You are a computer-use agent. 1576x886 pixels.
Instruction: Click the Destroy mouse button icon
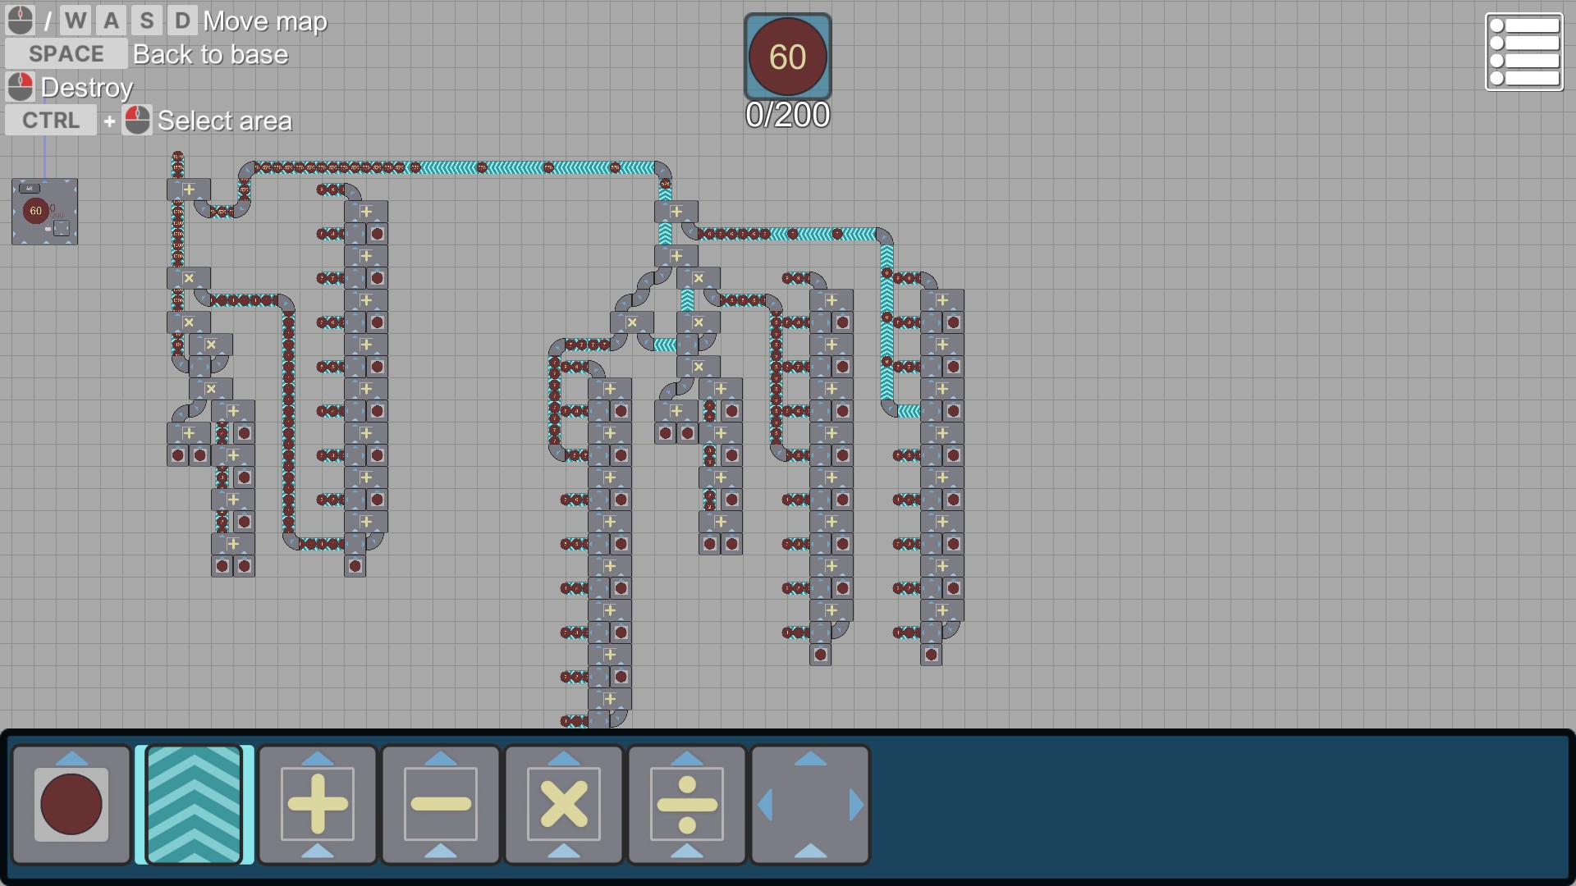[x=21, y=87]
